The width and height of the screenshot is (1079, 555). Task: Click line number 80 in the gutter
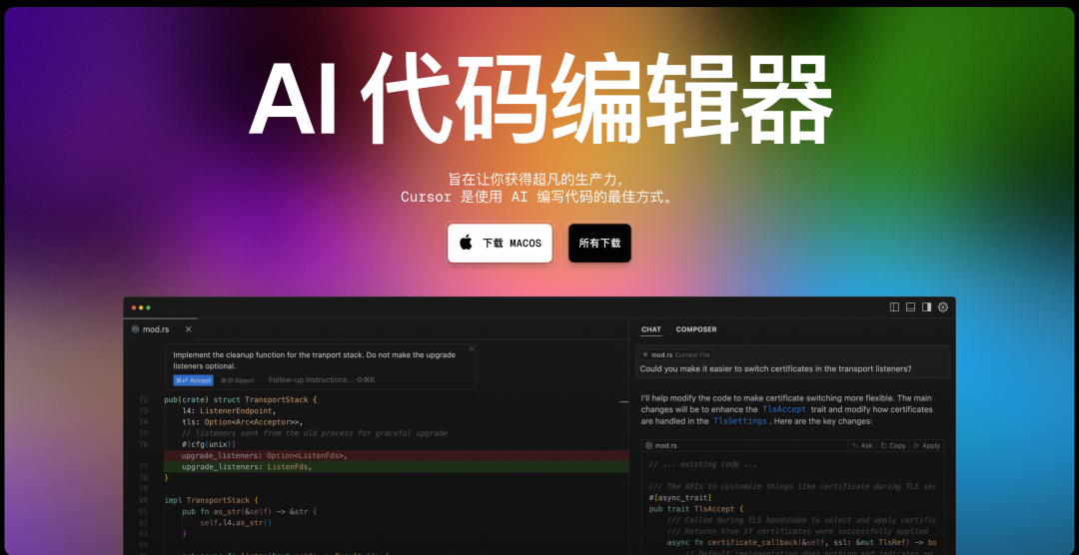[143, 500]
